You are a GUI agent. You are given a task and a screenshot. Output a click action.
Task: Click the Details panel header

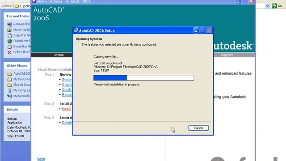point(17,110)
